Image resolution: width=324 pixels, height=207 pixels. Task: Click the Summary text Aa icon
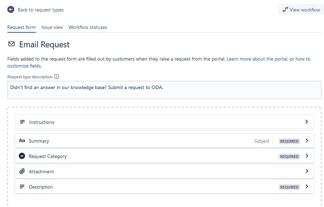click(x=22, y=141)
